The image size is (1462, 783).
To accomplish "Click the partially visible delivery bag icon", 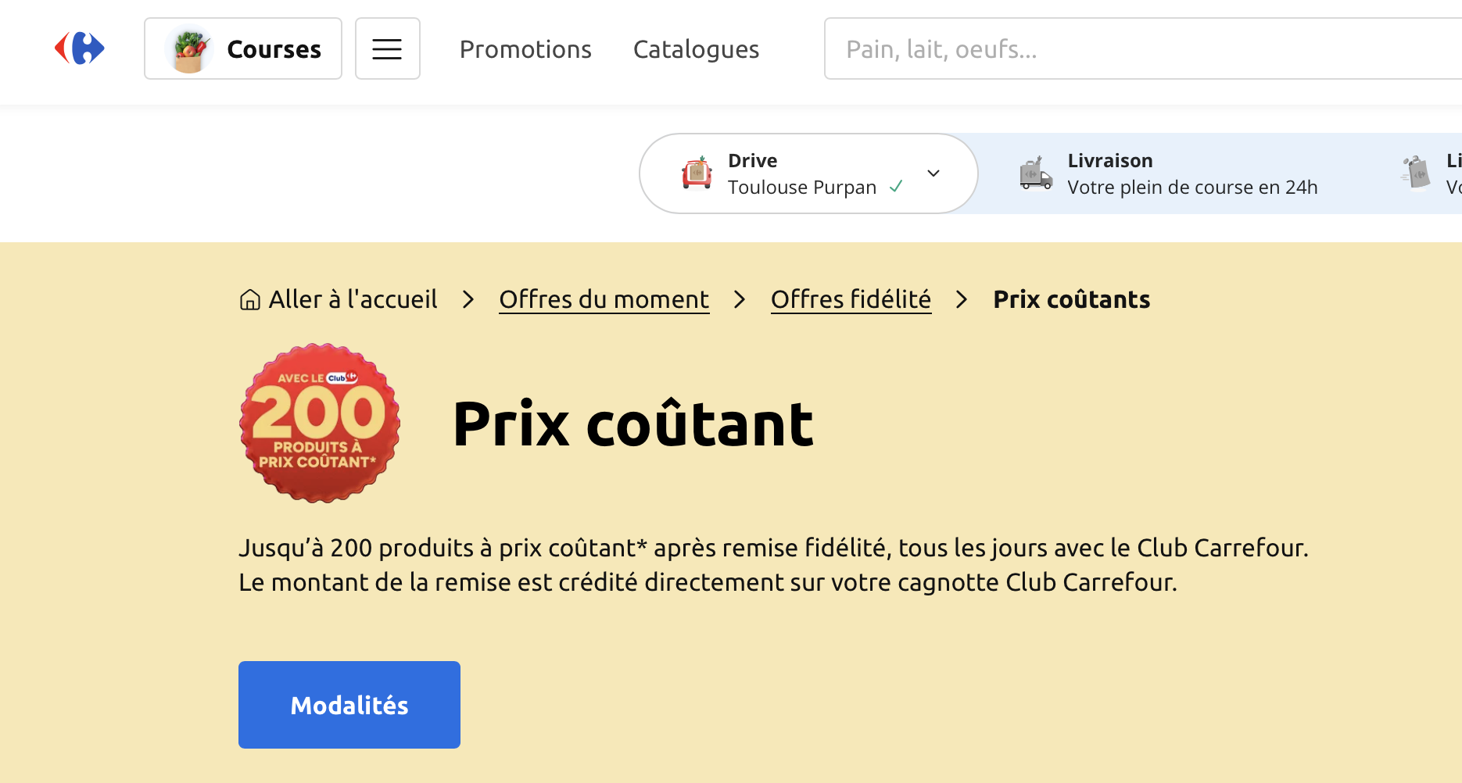I will 1416,172.
